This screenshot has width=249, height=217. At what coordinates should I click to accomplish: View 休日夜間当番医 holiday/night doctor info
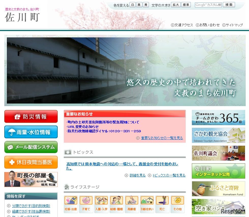coord(31,162)
